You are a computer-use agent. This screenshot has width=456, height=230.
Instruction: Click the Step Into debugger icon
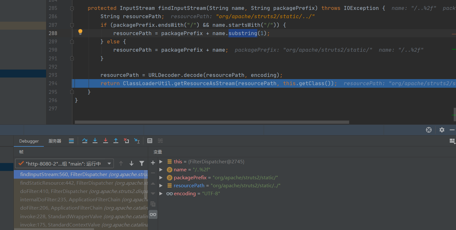(95, 141)
